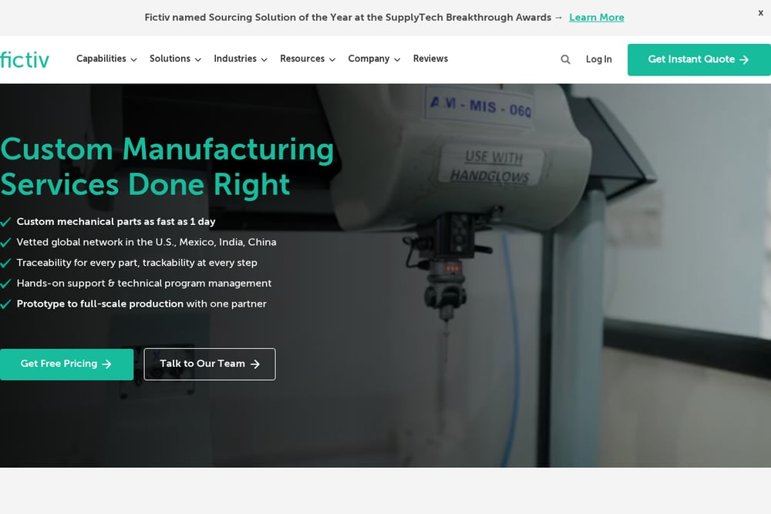Expand the Resources menu
771x514 pixels.
[x=308, y=59]
